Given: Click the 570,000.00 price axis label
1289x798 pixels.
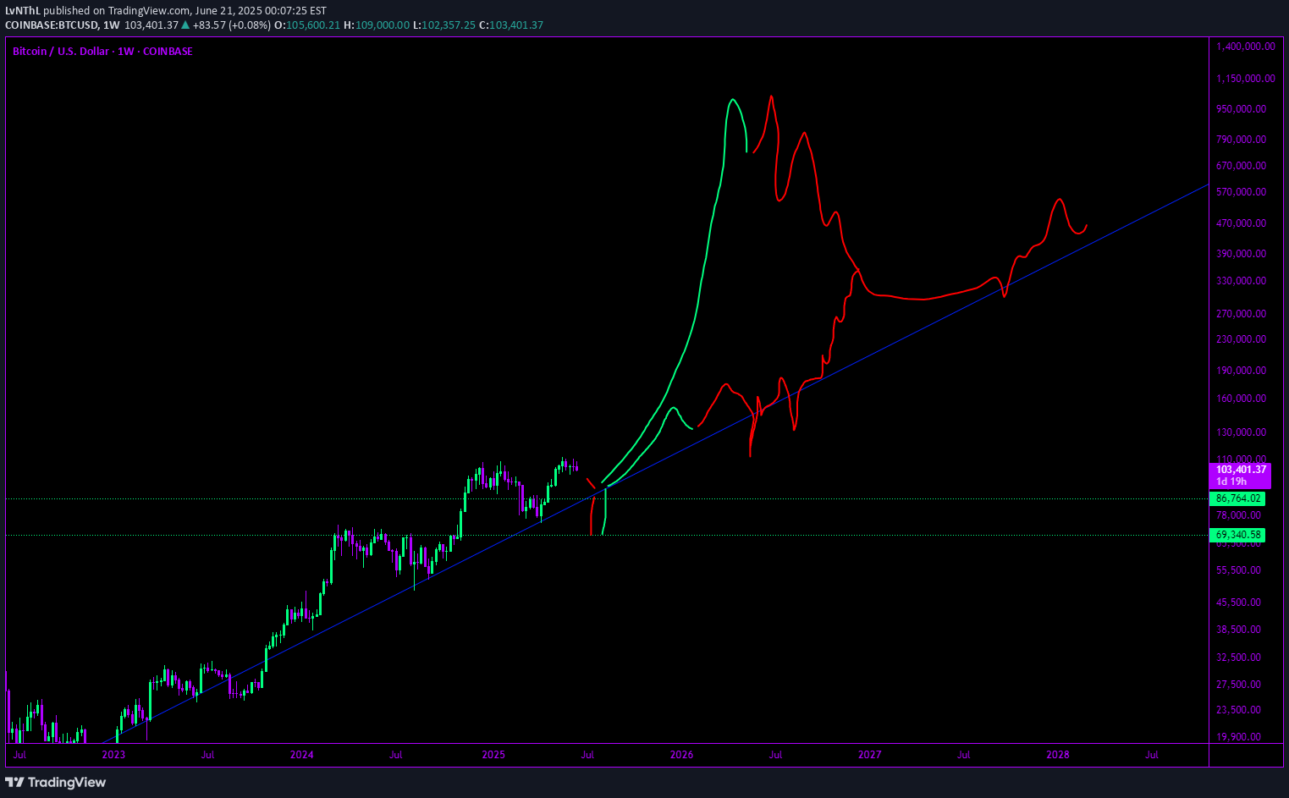Looking at the screenshot, I should click(x=1242, y=192).
